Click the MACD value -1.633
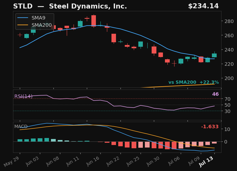This screenshot has width=237, height=171. click(x=210, y=126)
